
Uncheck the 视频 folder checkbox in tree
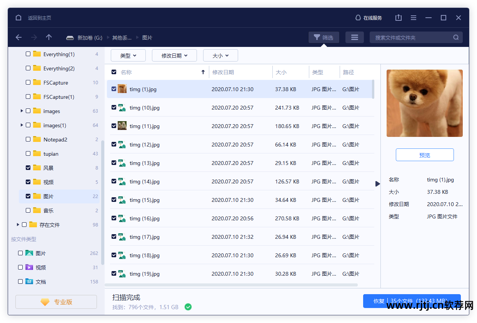click(x=28, y=182)
